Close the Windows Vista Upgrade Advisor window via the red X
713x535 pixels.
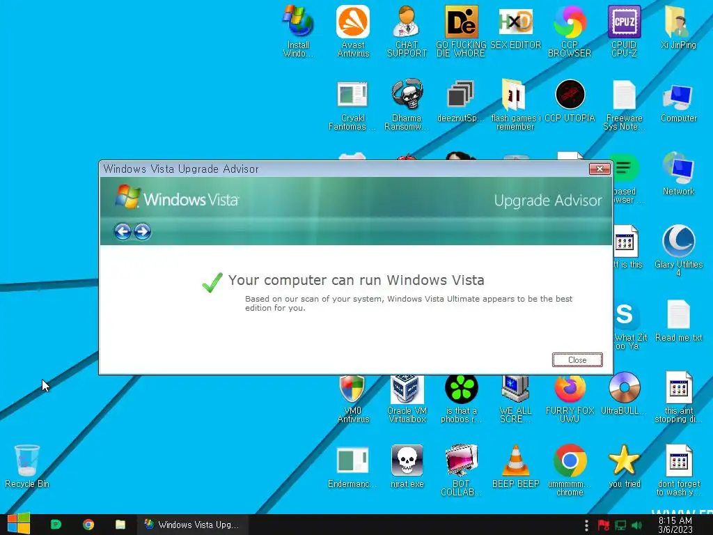pos(600,169)
